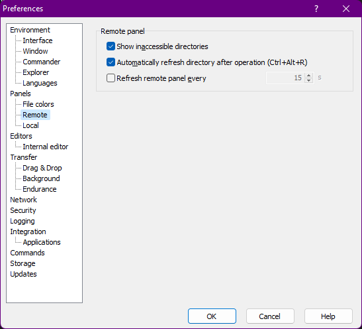The height and width of the screenshot is (329, 362).
Task: Select Panels category in tree
Action: [x=21, y=94]
